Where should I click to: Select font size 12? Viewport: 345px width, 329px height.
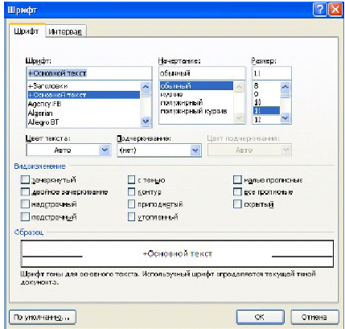(x=266, y=119)
